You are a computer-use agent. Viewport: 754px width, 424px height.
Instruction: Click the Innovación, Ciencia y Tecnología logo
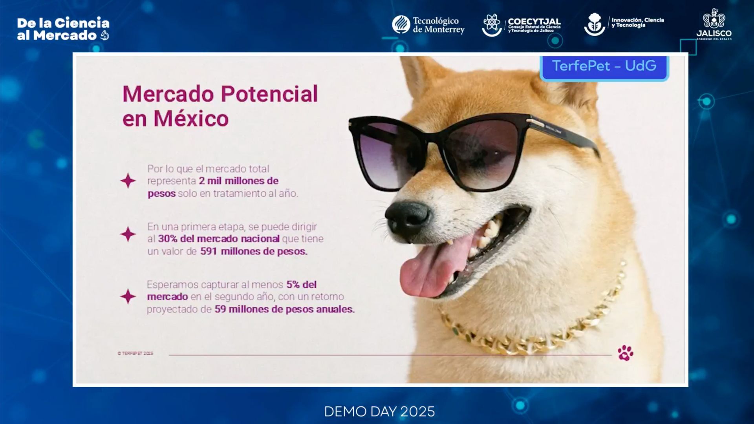tap(595, 24)
